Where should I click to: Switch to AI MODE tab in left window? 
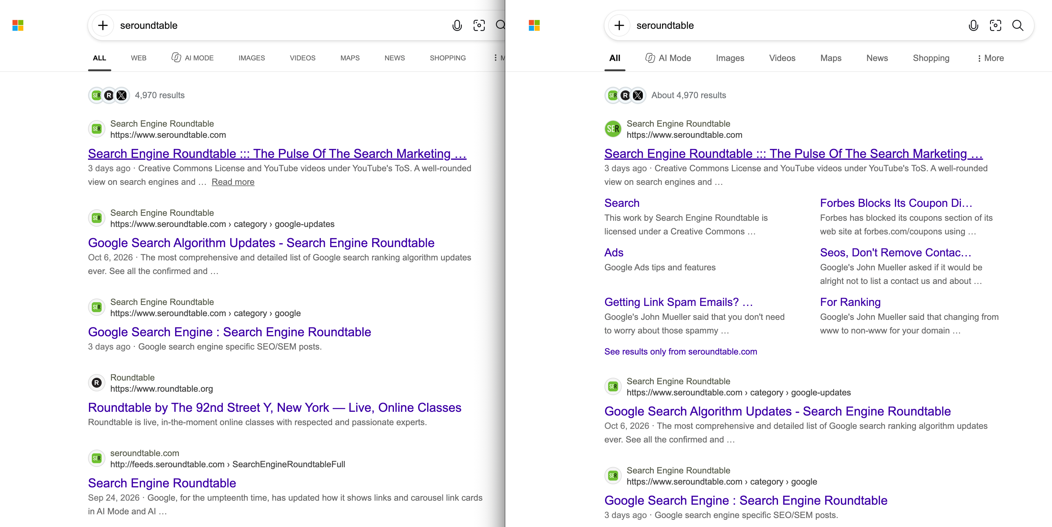[x=192, y=58]
